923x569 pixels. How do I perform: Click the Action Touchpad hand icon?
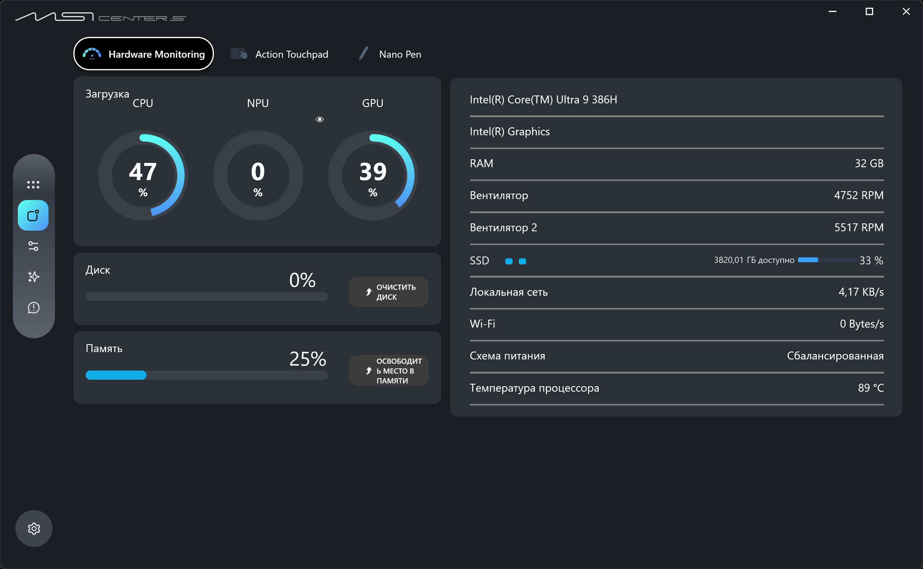click(239, 54)
